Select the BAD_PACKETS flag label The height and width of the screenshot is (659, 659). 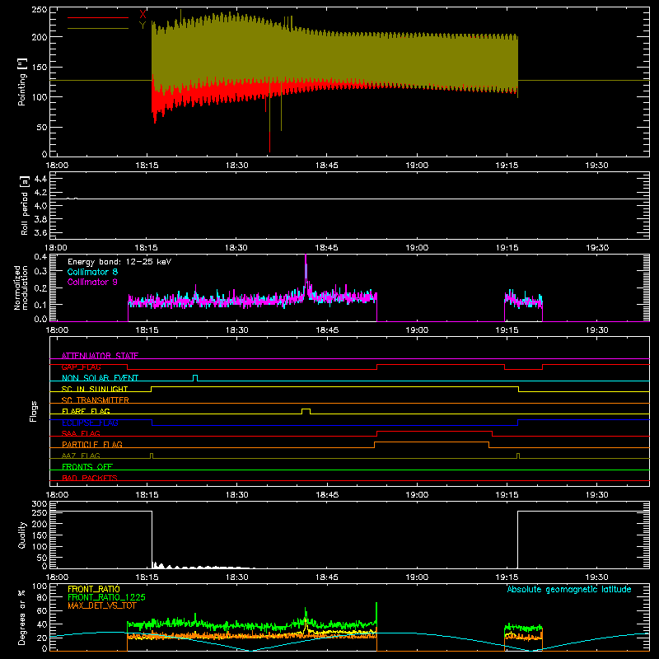coord(90,478)
